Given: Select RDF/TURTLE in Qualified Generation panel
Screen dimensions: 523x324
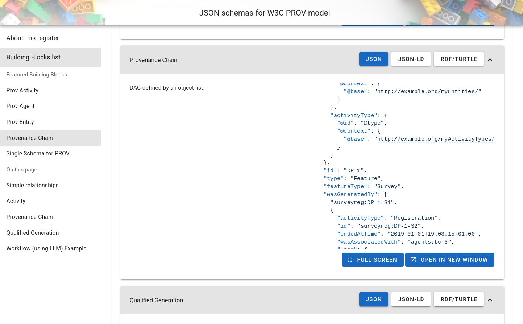Looking at the screenshot, I should pos(458,299).
